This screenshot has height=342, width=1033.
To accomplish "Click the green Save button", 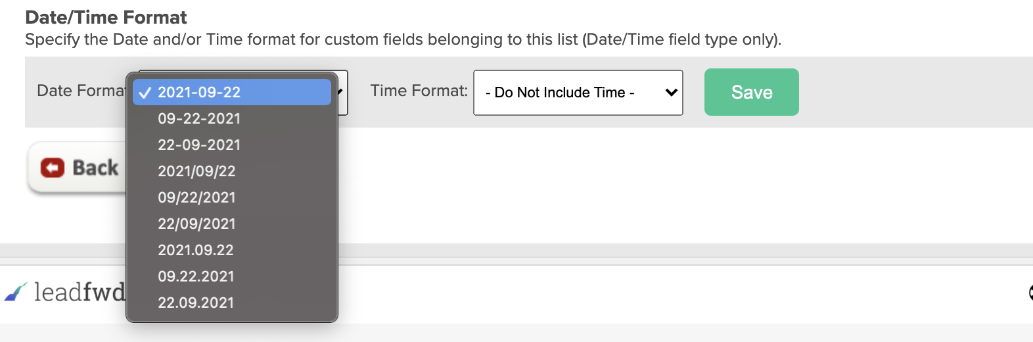I will 752,92.
